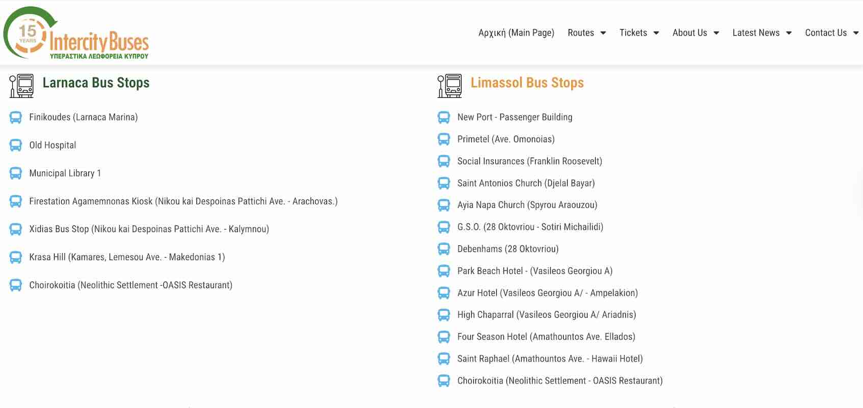Click the bus icon next to Krasa Hill
Screen dimensions: 863x408
[x=16, y=258]
